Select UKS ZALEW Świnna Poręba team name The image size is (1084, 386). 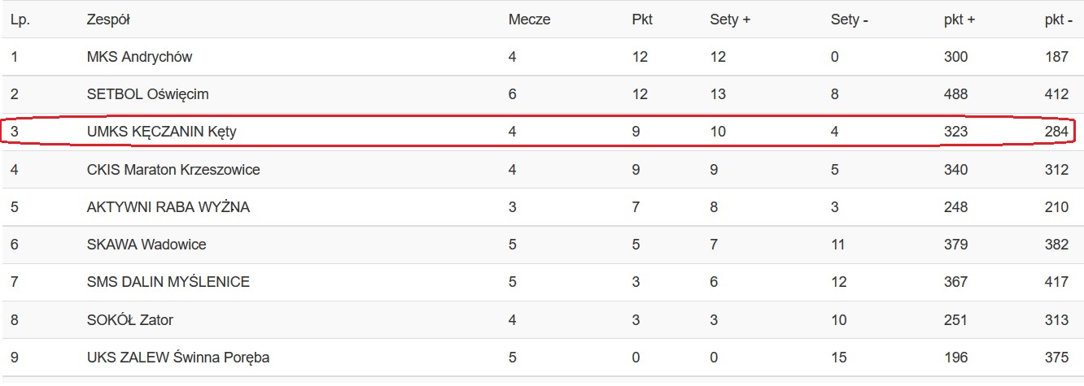pos(178,358)
